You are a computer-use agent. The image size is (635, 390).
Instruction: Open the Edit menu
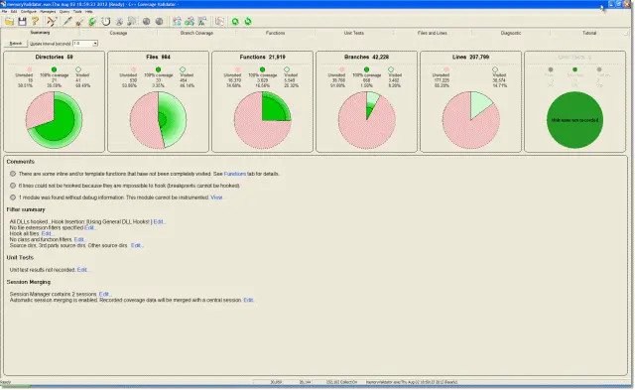(x=14, y=11)
